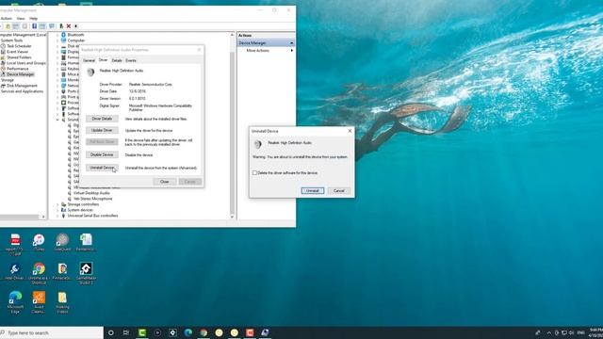Click the Type here to search box
The image size is (603, 339).
(x=52, y=332)
